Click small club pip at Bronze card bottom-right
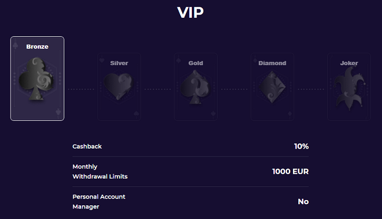 point(58,112)
